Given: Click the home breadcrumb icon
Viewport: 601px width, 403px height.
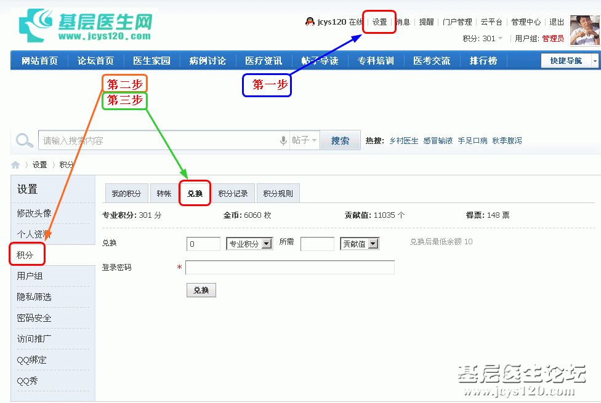Looking at the screenshot, I should click(15, 165).
